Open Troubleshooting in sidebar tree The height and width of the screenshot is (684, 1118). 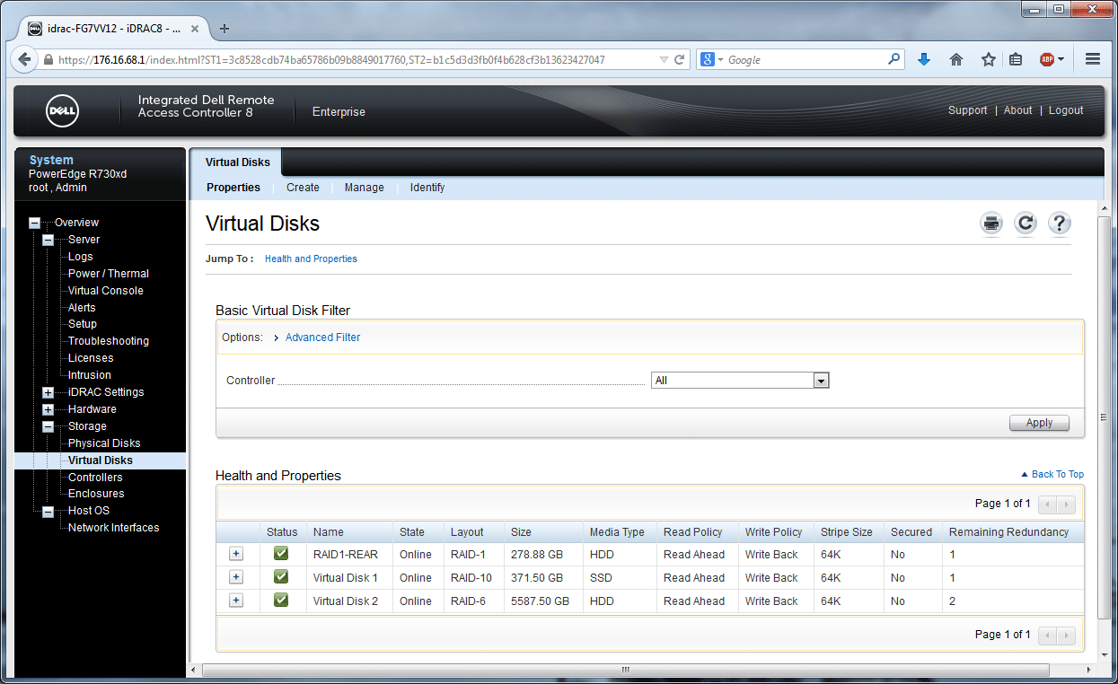pyautogui.click(x=109, y=341)
